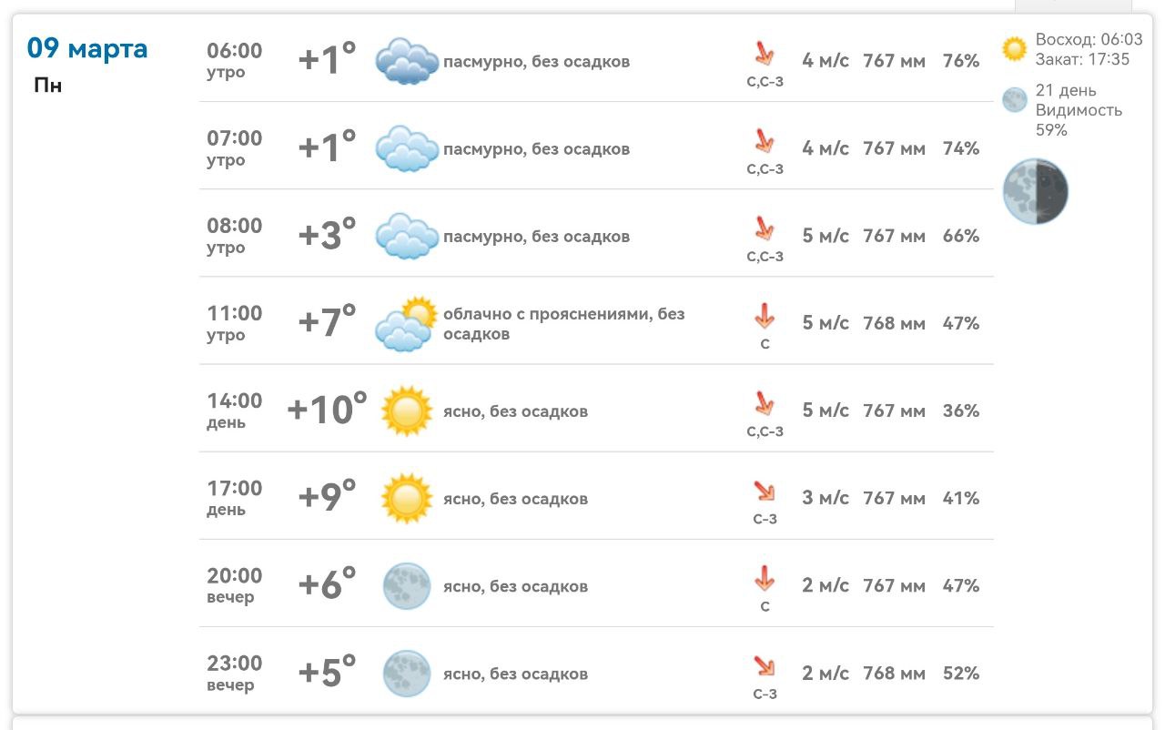The image size is (1165, 730).
Task: Click the sunrise sun icon beside Восход
Action: click(1014, 49)
